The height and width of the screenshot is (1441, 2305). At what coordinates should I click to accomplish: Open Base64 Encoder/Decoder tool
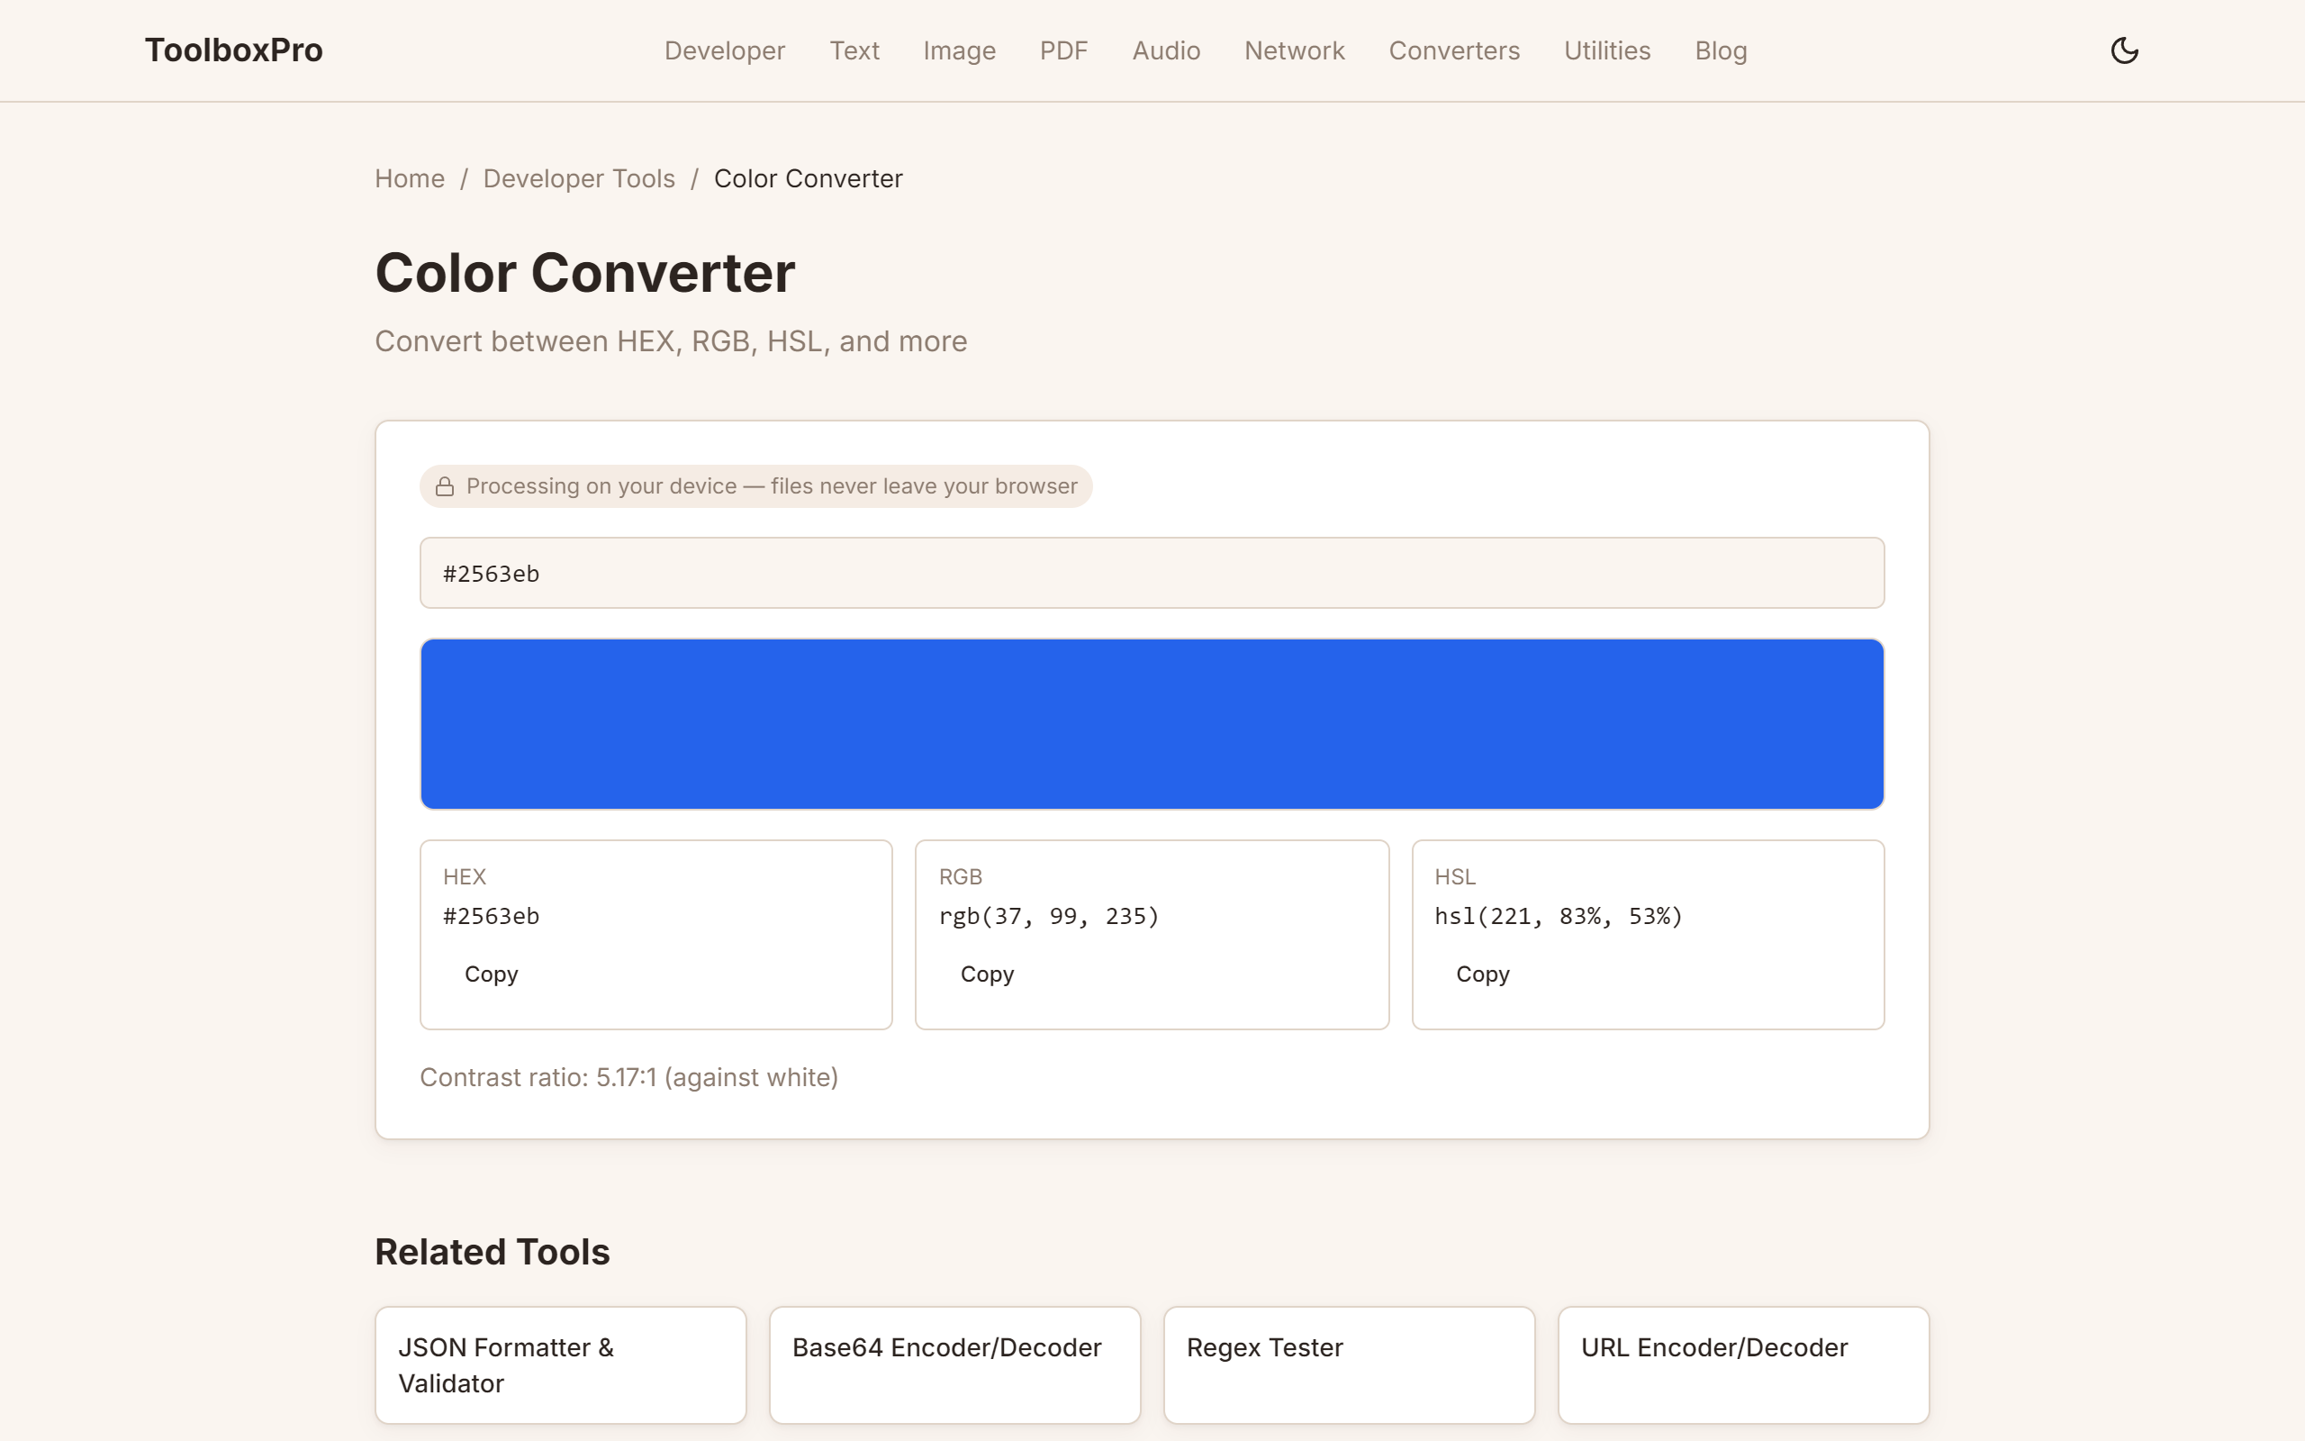coord(954,1364)
